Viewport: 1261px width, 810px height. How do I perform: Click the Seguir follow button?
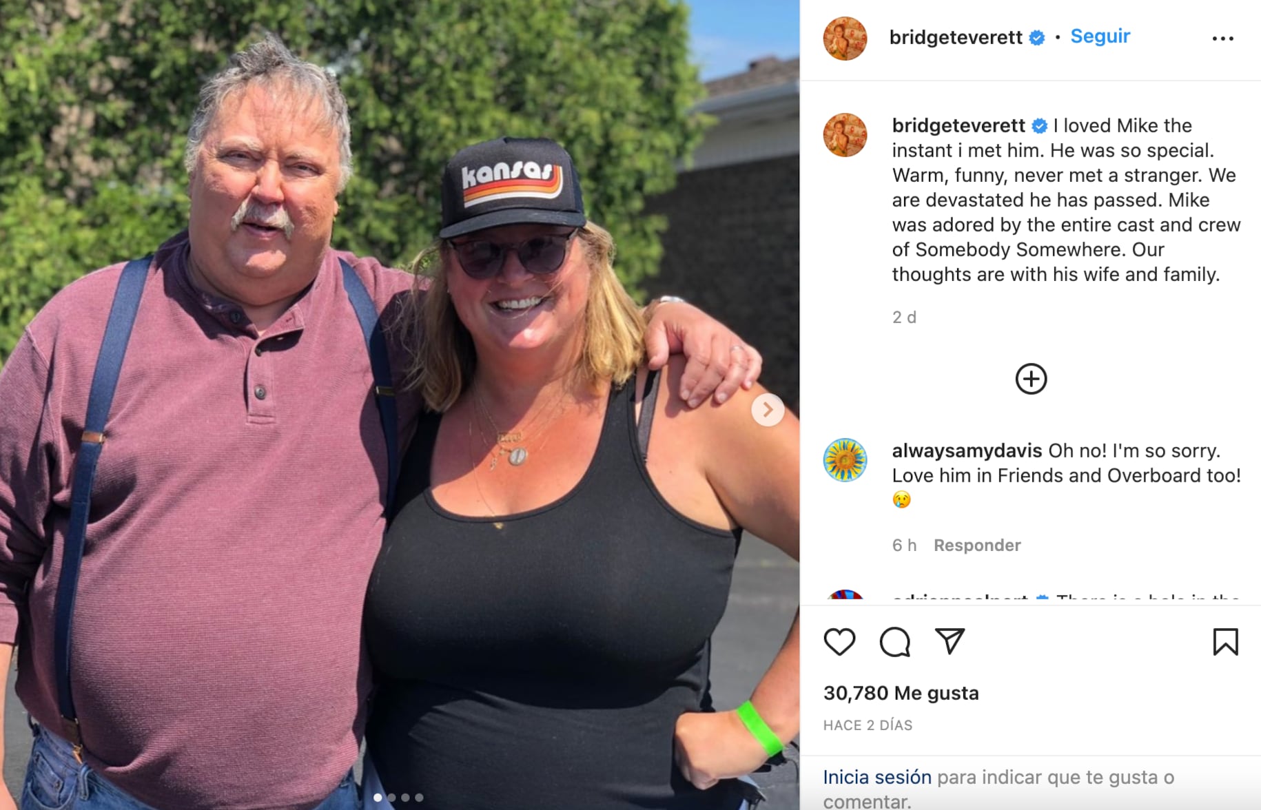(1100, 37)
